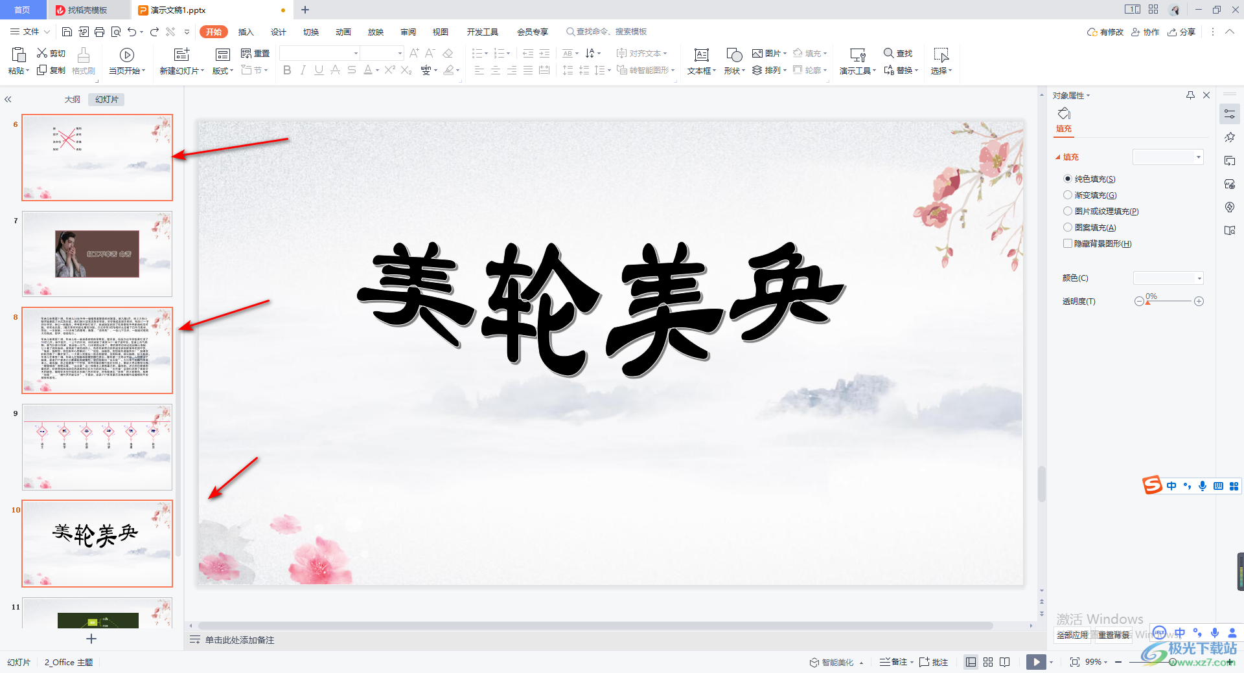Select Pattern Fill radio option
This screenshot has width=1244, height=673.
click(1068, 227)
